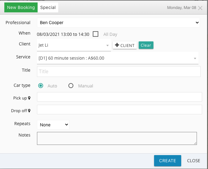
Task: Click the CREATE button
Action: pos(168,161)
